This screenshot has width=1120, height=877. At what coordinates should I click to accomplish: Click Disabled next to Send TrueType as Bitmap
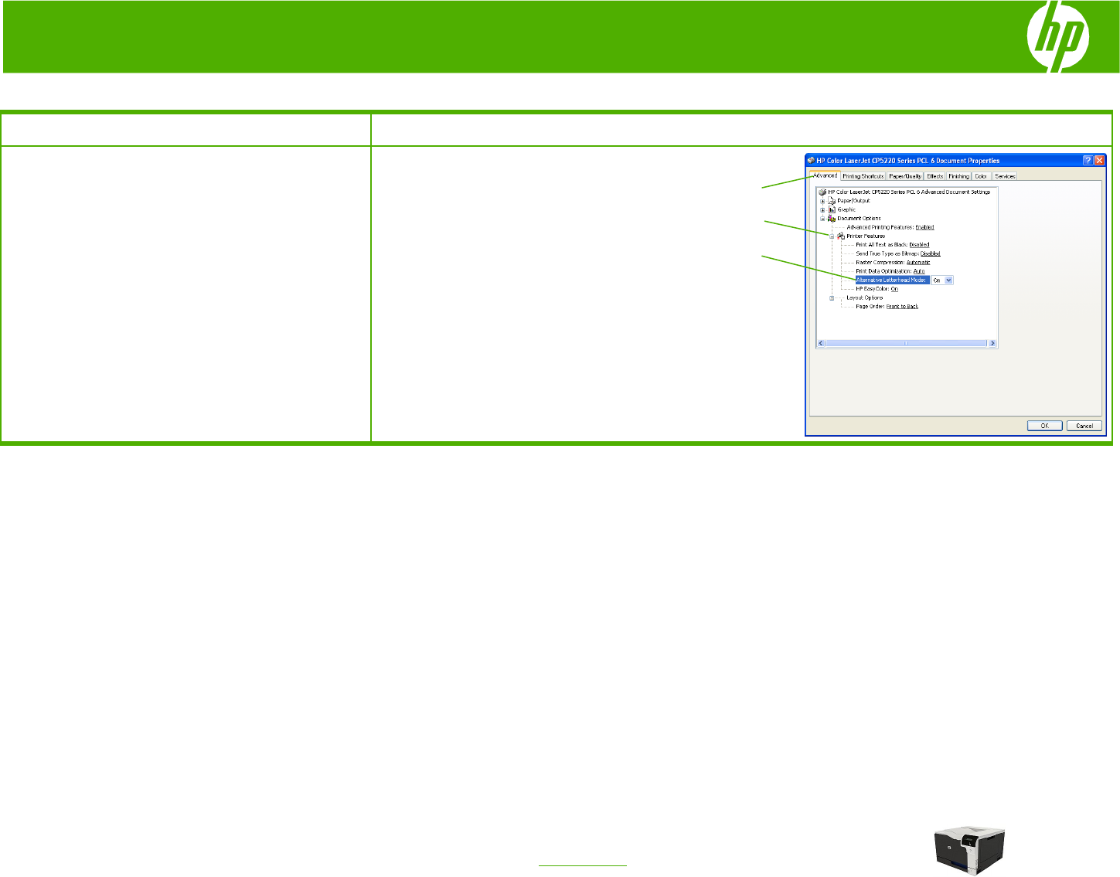pos(931,253)
